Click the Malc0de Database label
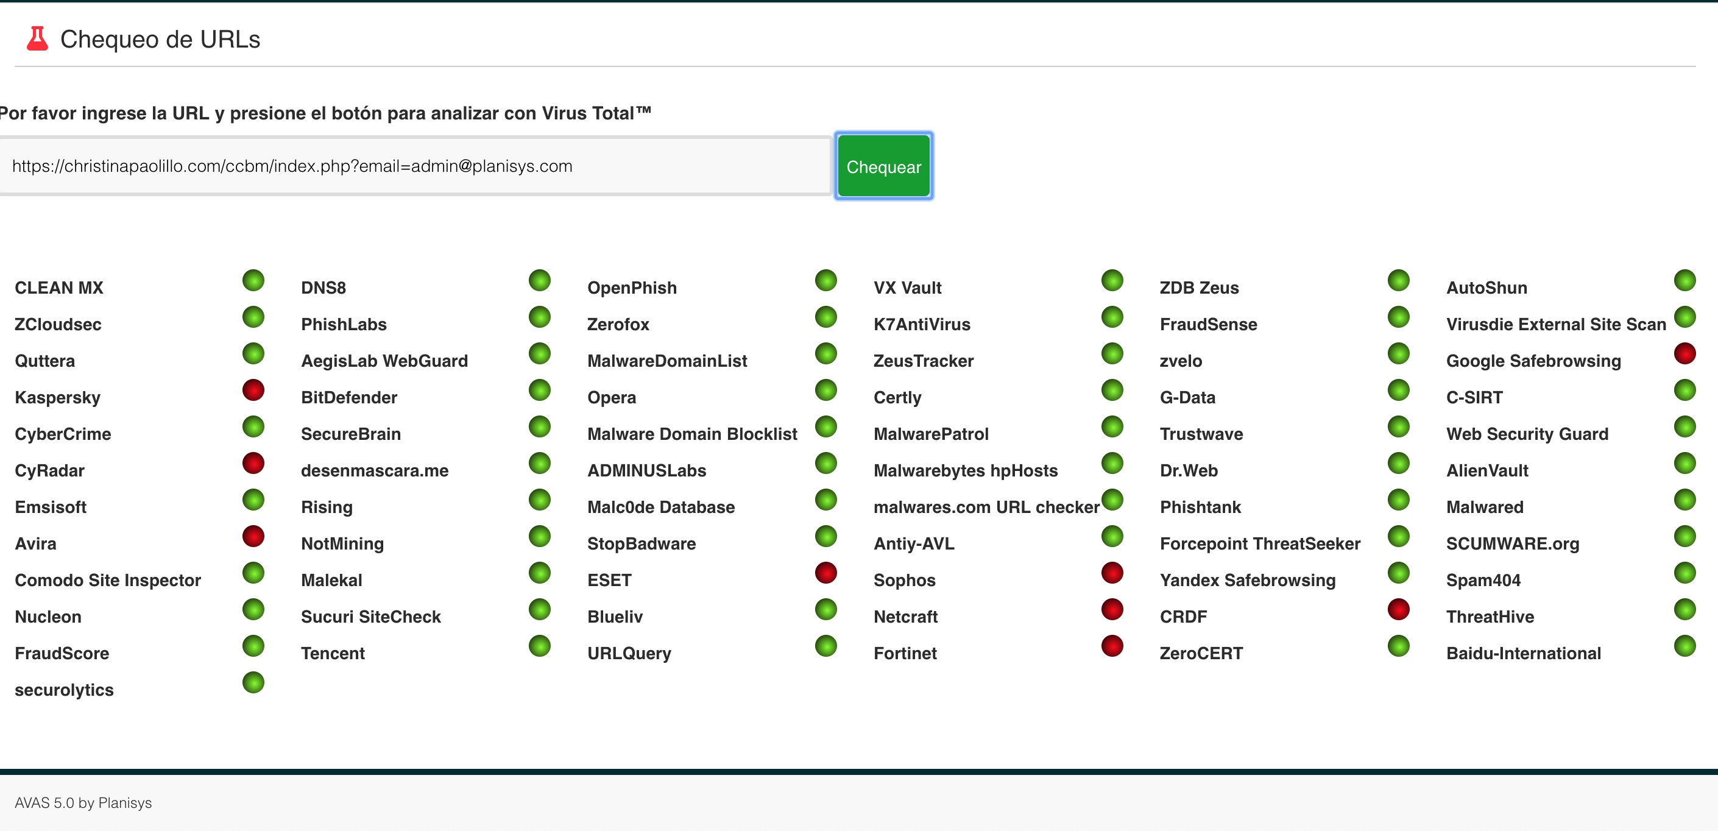 [x=661, y=507]
